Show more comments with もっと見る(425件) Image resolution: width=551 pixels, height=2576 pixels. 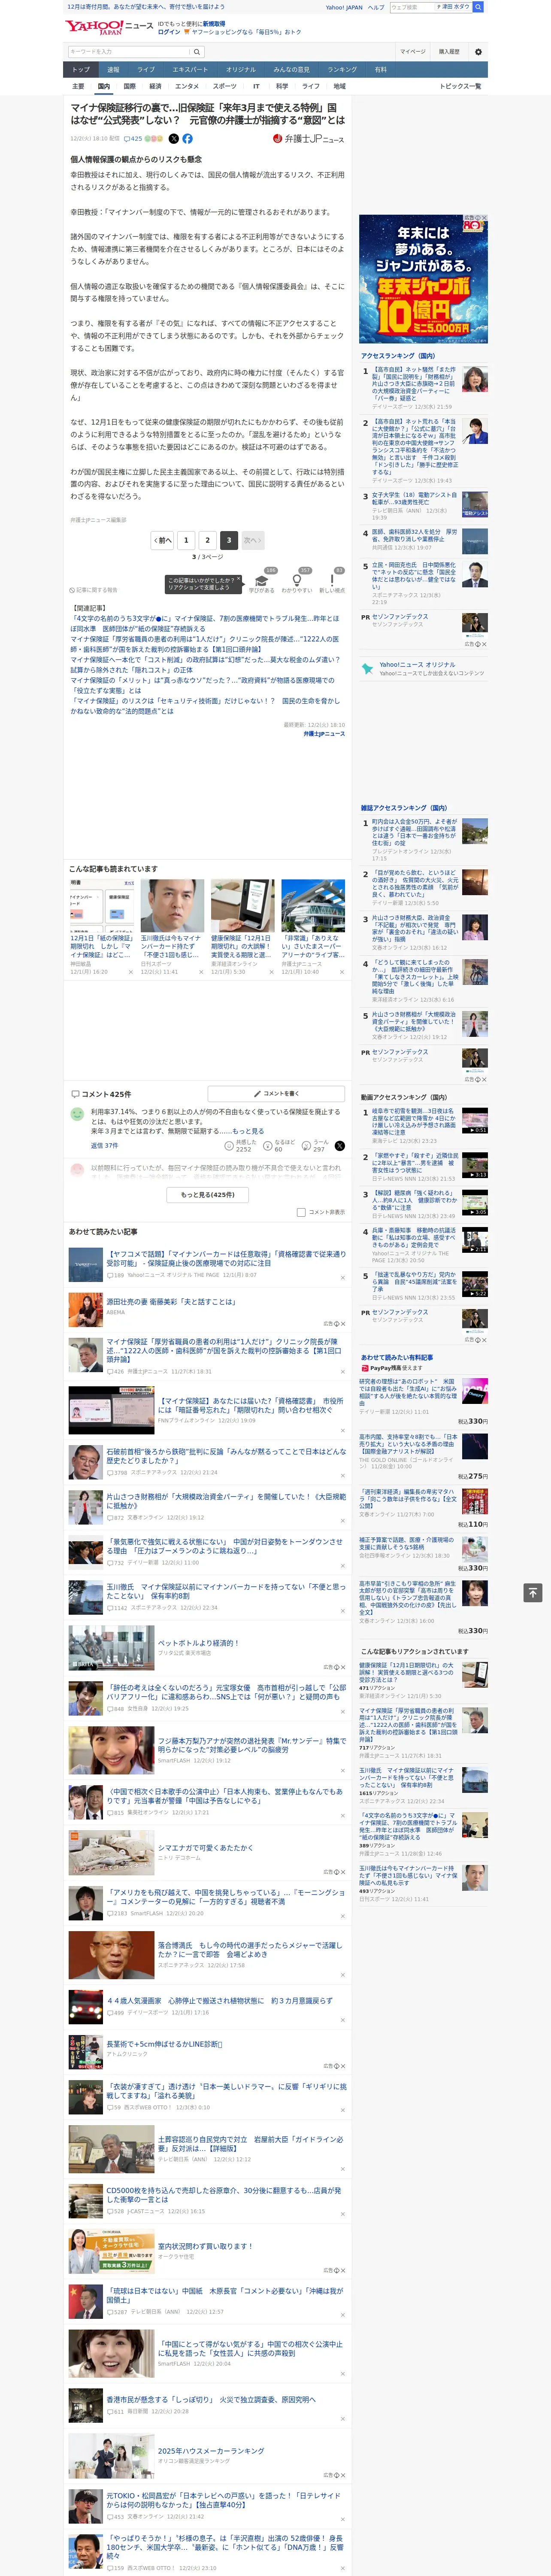(x=208, y=1194)
